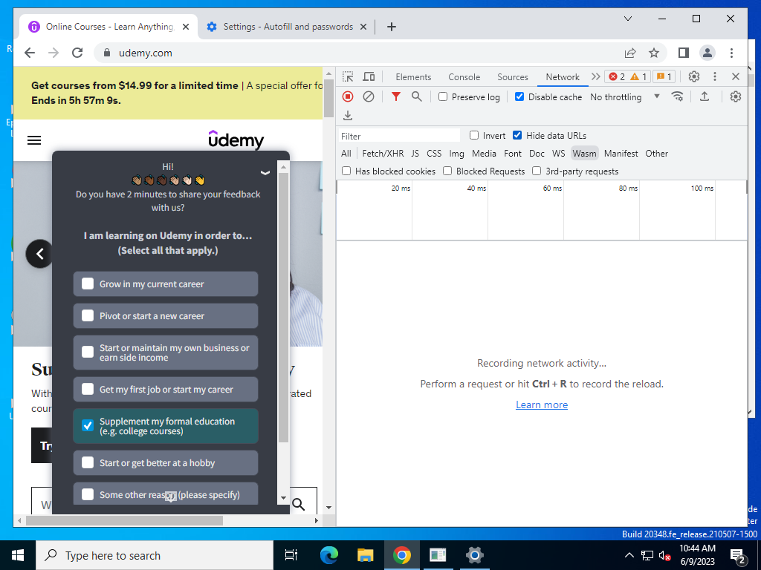Uncheck the Disable cache checkbox

[x=519, y=96]
